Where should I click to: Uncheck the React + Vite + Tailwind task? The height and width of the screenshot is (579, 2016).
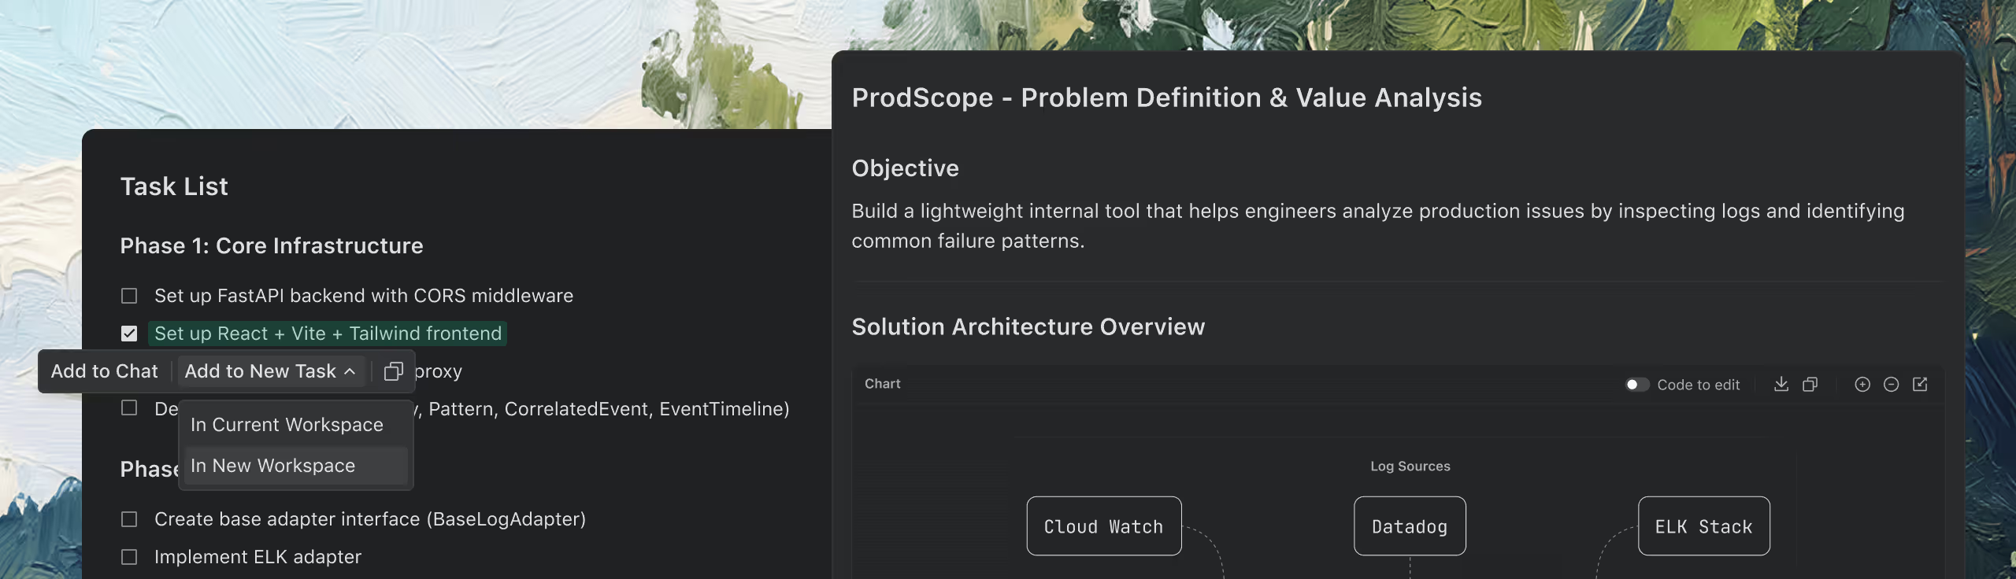129,334
